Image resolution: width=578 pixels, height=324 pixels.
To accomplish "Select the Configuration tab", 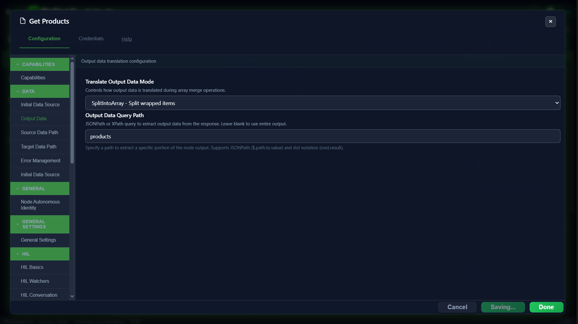I will [x=44, y=38].
